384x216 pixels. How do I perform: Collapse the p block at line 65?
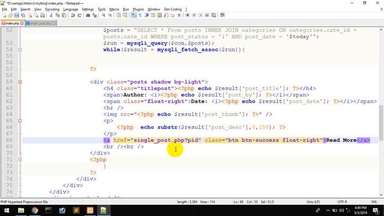tap(20, 121)
